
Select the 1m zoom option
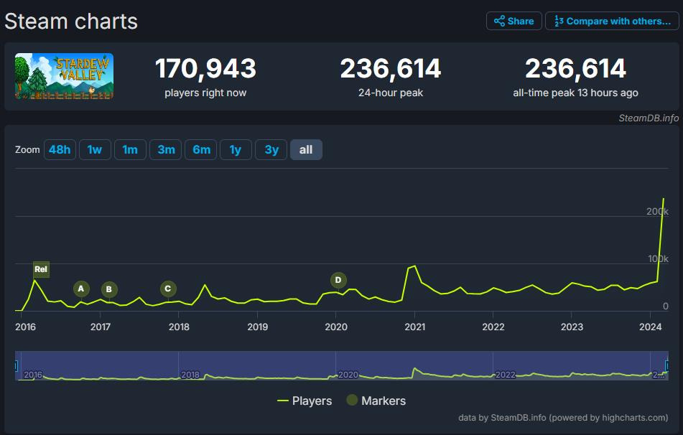pyautogui.click(x=130, y=150)
